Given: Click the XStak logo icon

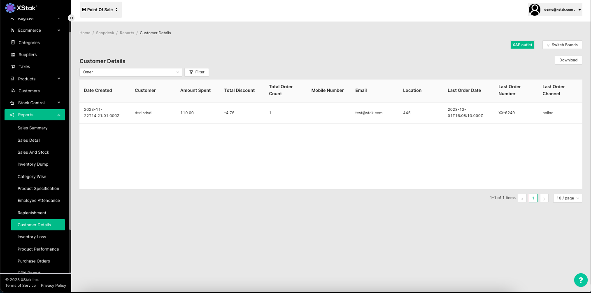Looking at the screenshot, I should point(10,7).
